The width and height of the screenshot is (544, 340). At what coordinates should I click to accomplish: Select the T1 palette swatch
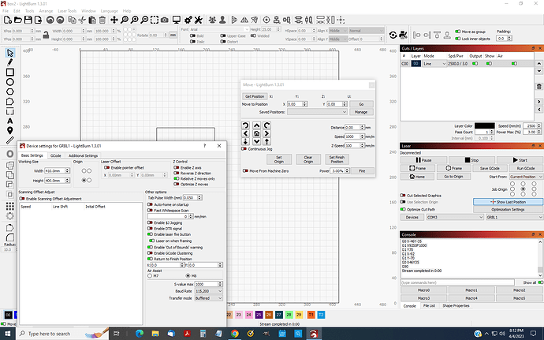[x=311, y=315]
